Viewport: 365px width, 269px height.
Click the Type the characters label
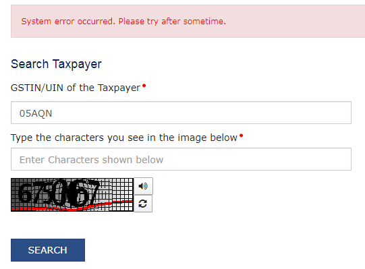point(124,138)
